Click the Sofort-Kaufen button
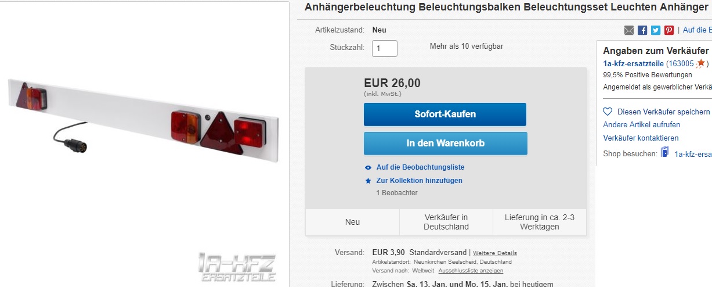Screen dimensions: 712x287 (445, 114)
